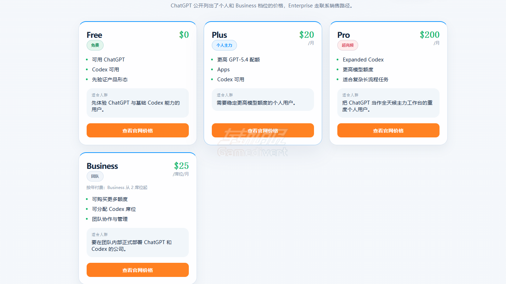Click the Business plan title
Screen dimensions: 506x284
pos(102,166)
